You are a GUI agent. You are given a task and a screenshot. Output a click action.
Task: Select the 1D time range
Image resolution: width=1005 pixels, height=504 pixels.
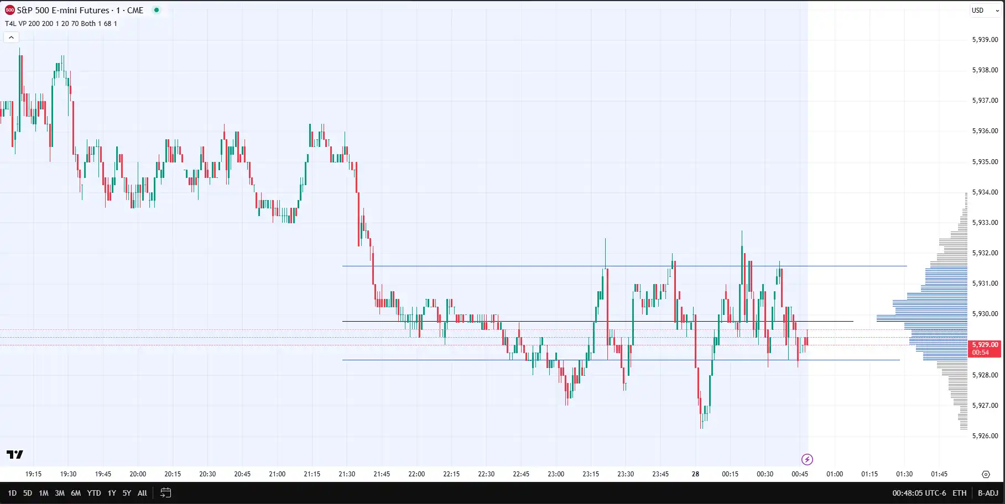[12, 493]
